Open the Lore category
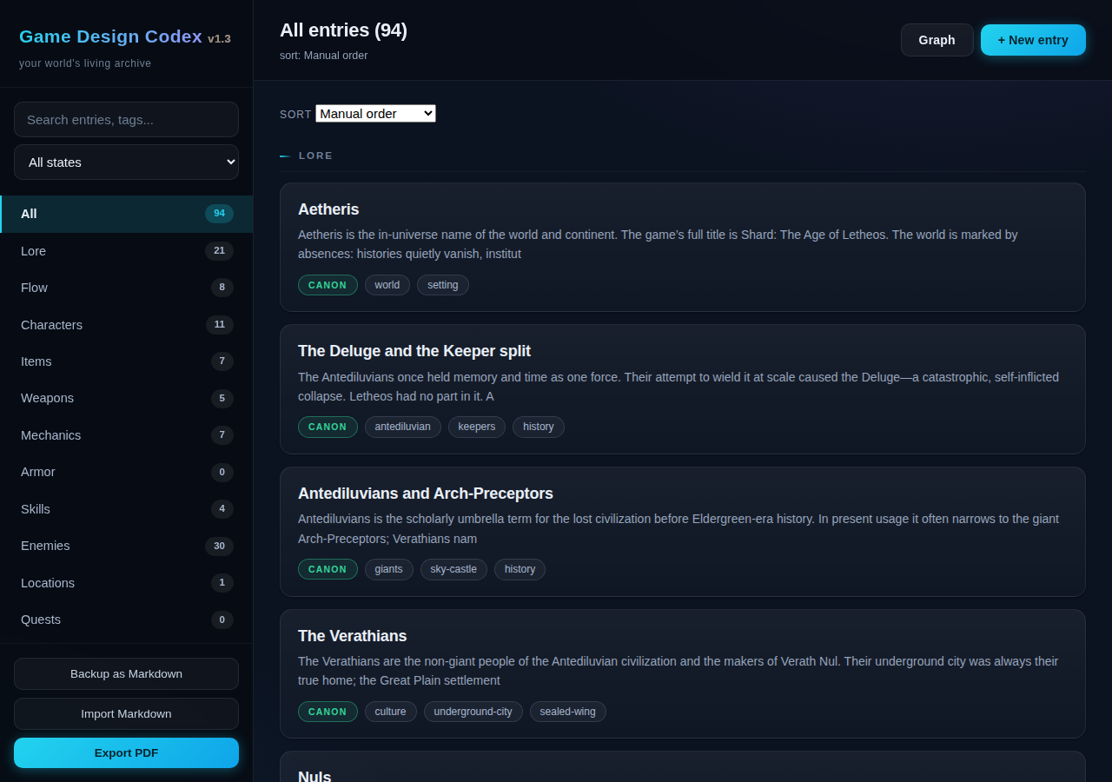 tap(126, 251)
